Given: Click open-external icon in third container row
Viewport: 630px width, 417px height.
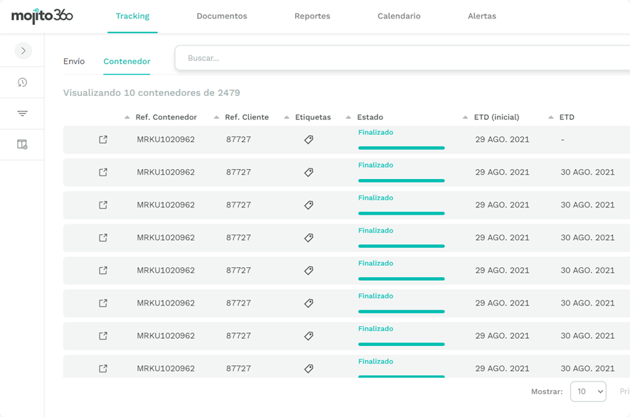Looking at the screenshot, I should 103,205.
